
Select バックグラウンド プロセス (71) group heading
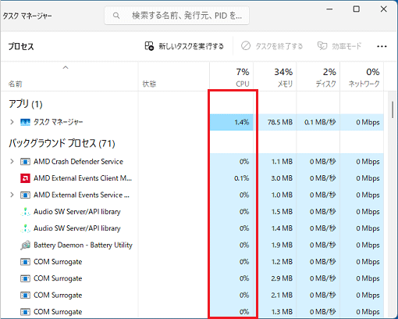point(62,143)
